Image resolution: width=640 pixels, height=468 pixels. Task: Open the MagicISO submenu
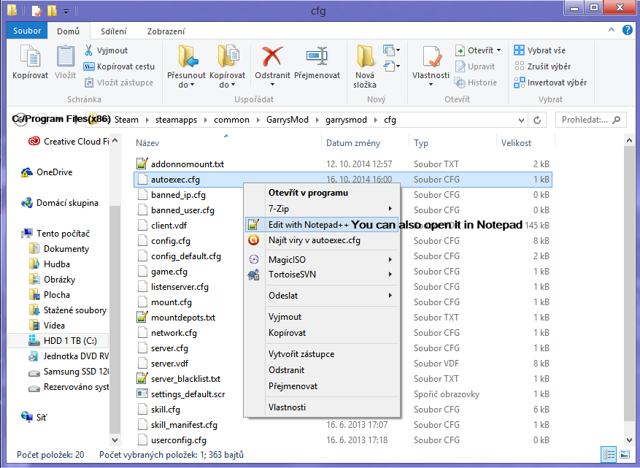pyautogui.click(x=322, y=260)
